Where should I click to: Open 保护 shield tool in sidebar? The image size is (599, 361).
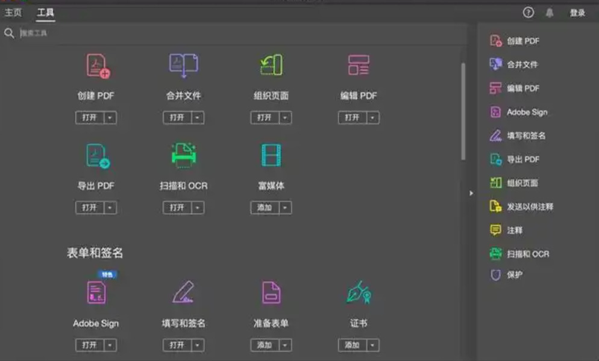[506, 275]
